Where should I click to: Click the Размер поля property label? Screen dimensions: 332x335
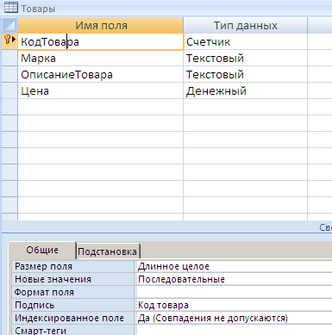click(x=73, y=266)
